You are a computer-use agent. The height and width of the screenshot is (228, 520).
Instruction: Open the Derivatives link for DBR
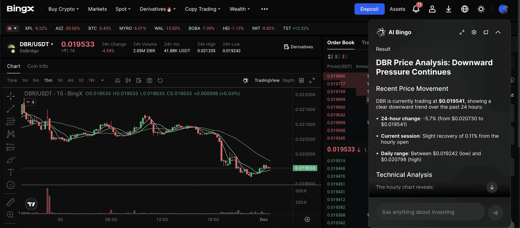coord(299,47)
